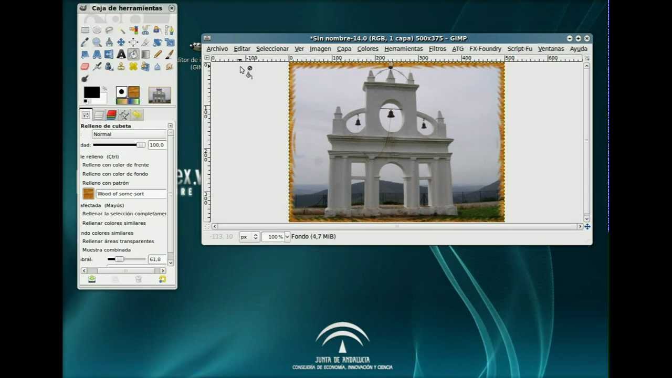Open the Filtros menu
This screenshot has height=378, width=672.
[437, 49]
